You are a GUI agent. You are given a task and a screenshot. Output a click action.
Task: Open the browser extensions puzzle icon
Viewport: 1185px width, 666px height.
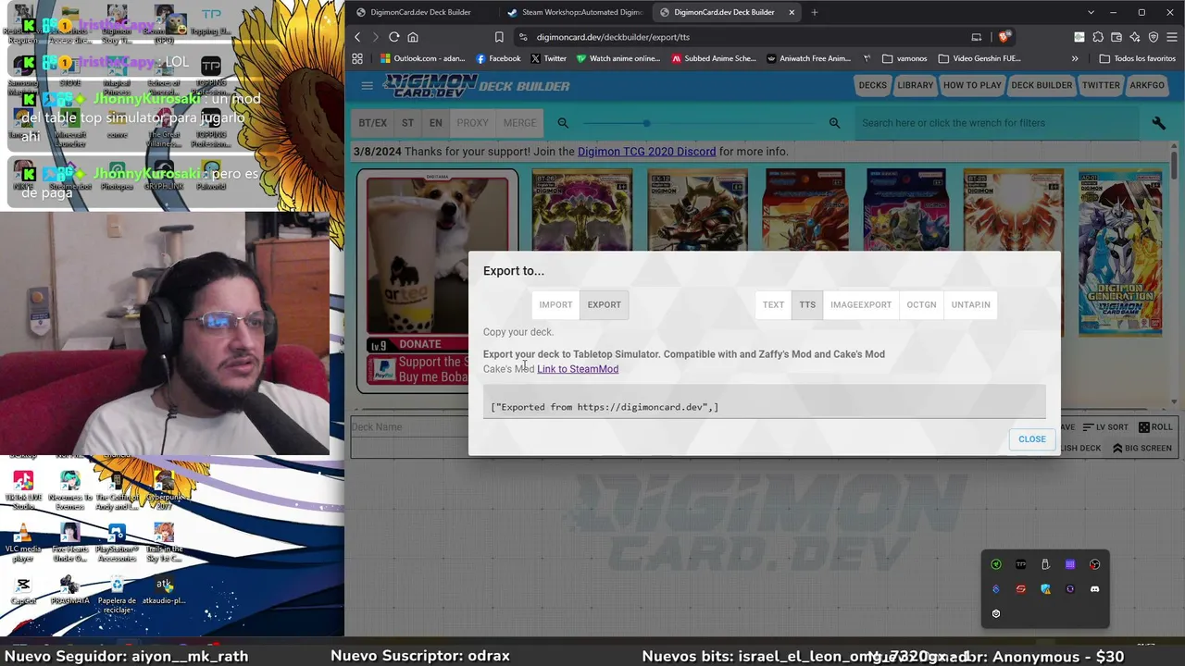coord(1098,37)
